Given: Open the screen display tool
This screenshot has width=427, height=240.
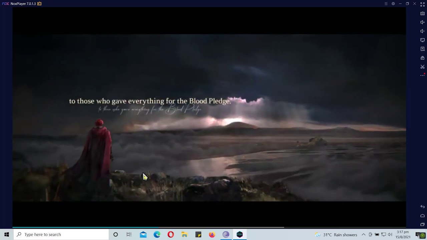Looking at the screenshot, I should [x=422, y=40].
